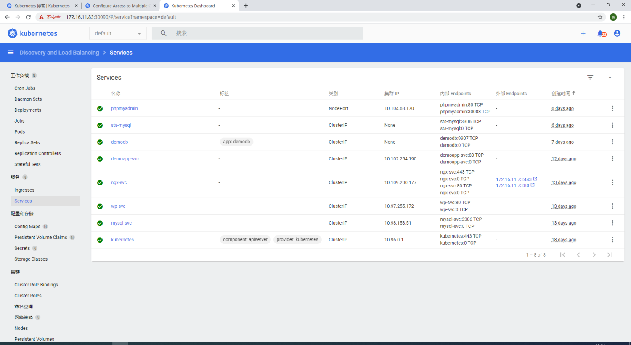This screenshot has height=345, width=631.
Task: Open the user account icon
Action: 617,33
